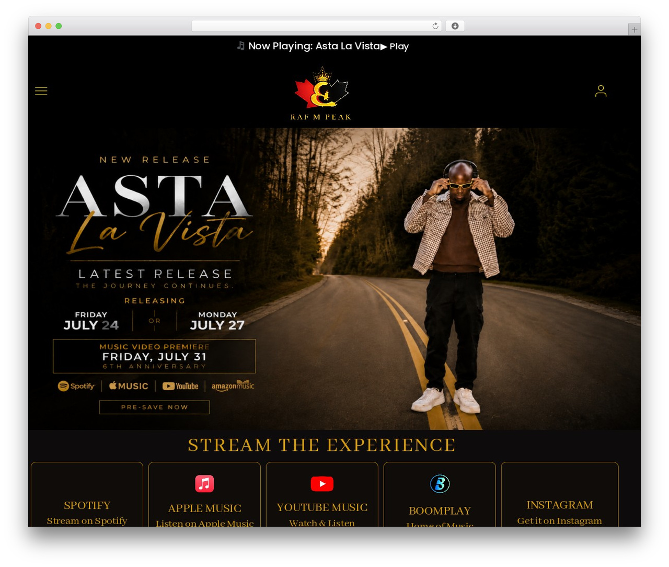Click the Boomplay card icon
This screenshot has height=567, width=669.
(440, 484)
